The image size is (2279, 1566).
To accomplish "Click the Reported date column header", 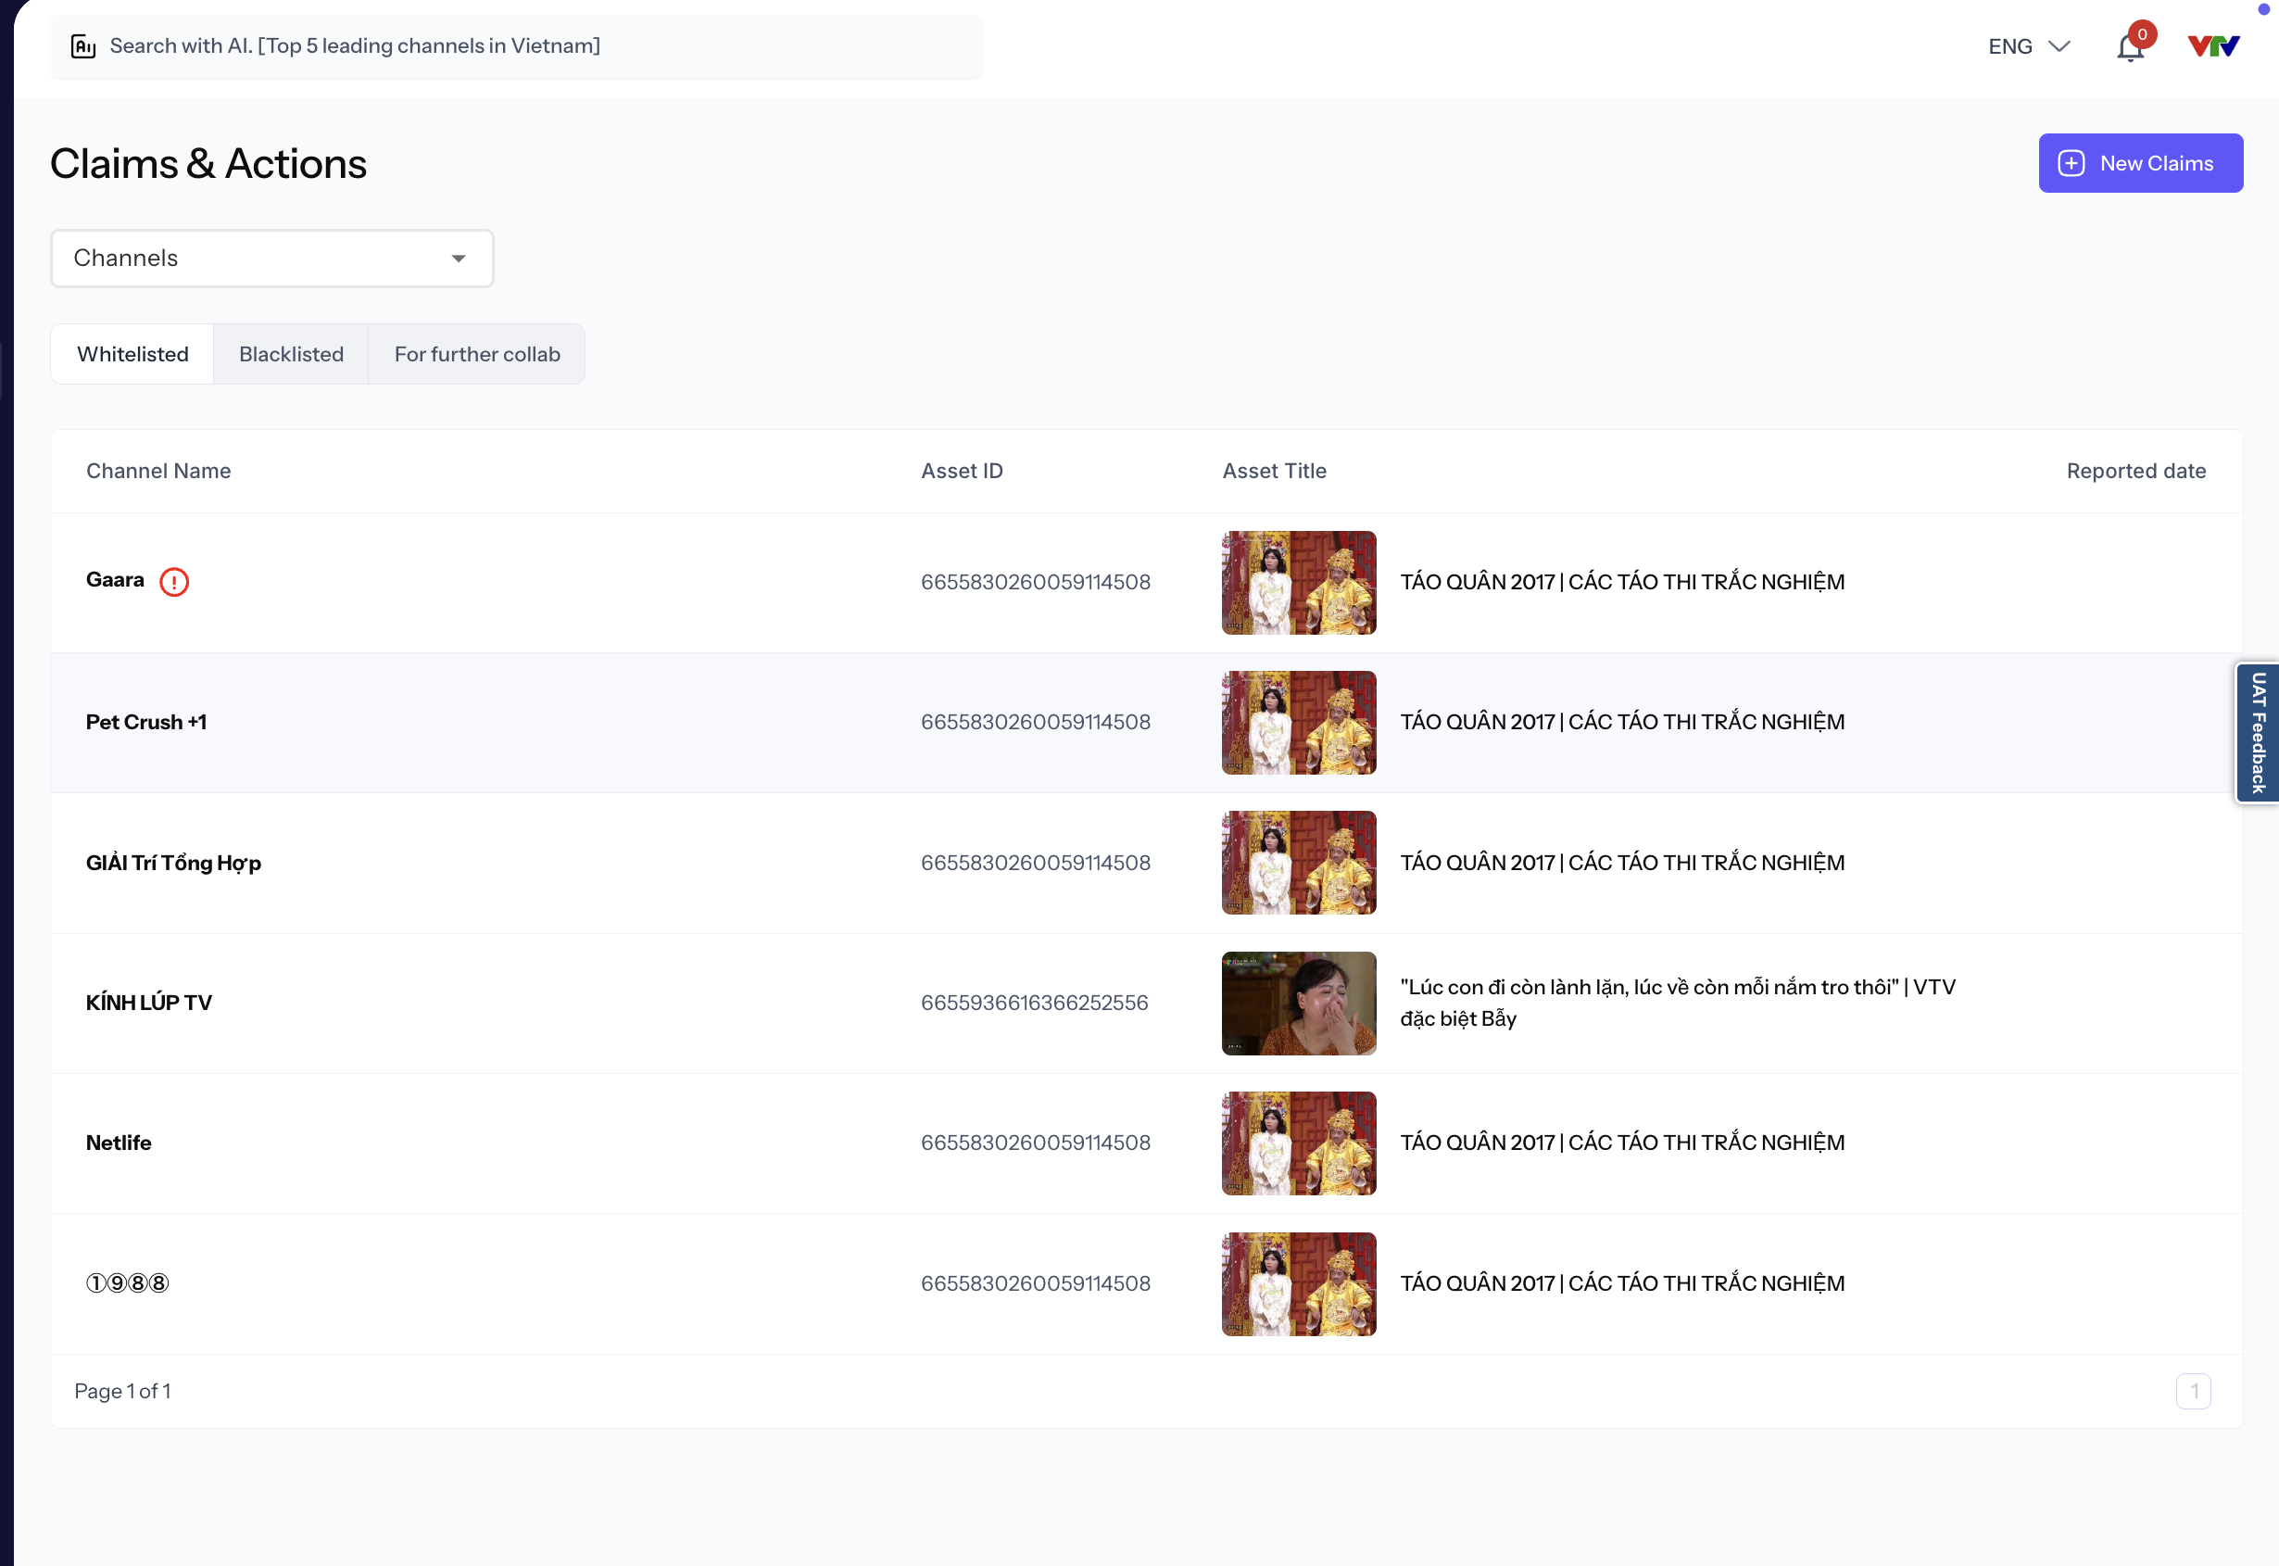I will pos(2136,471).
